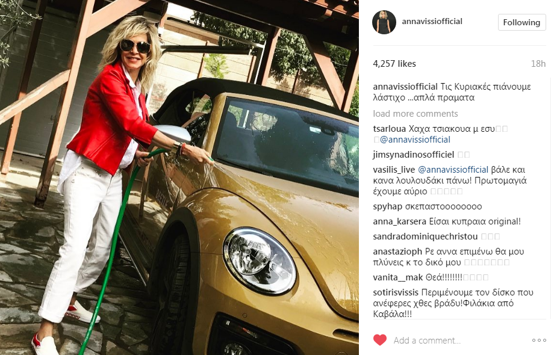
Task: Click the Add a comment field
Action: pos(457,340)
